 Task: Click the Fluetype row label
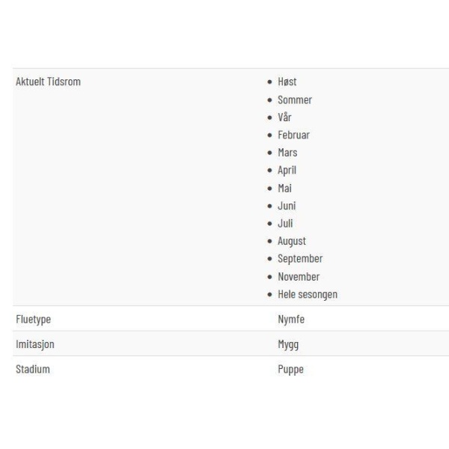coord(33,320)
